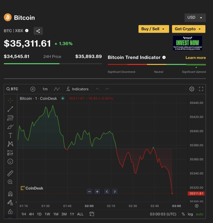Open the USD currency dropdown

[x=195, y=18]
